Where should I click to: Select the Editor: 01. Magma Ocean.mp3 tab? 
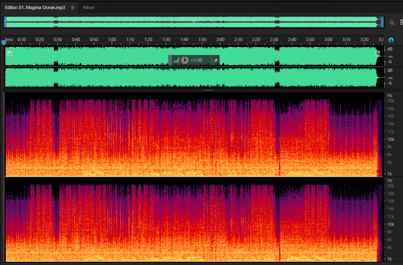[35, 7]
